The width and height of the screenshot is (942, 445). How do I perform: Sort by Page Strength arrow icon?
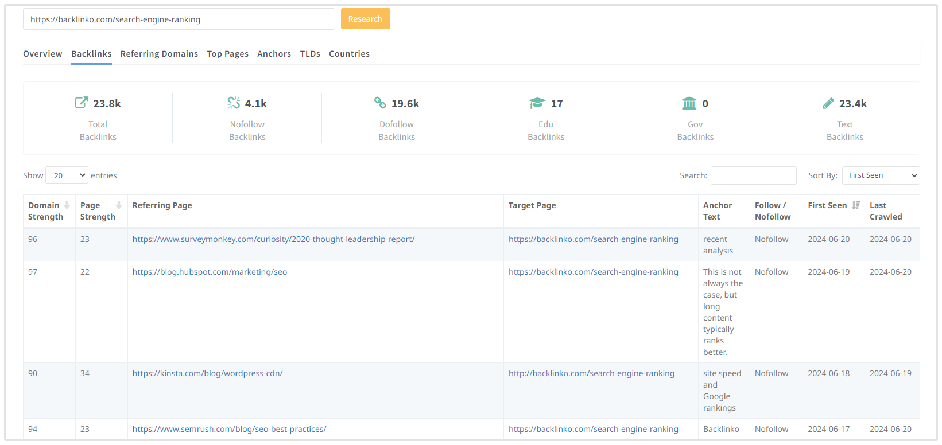[119, 205]
